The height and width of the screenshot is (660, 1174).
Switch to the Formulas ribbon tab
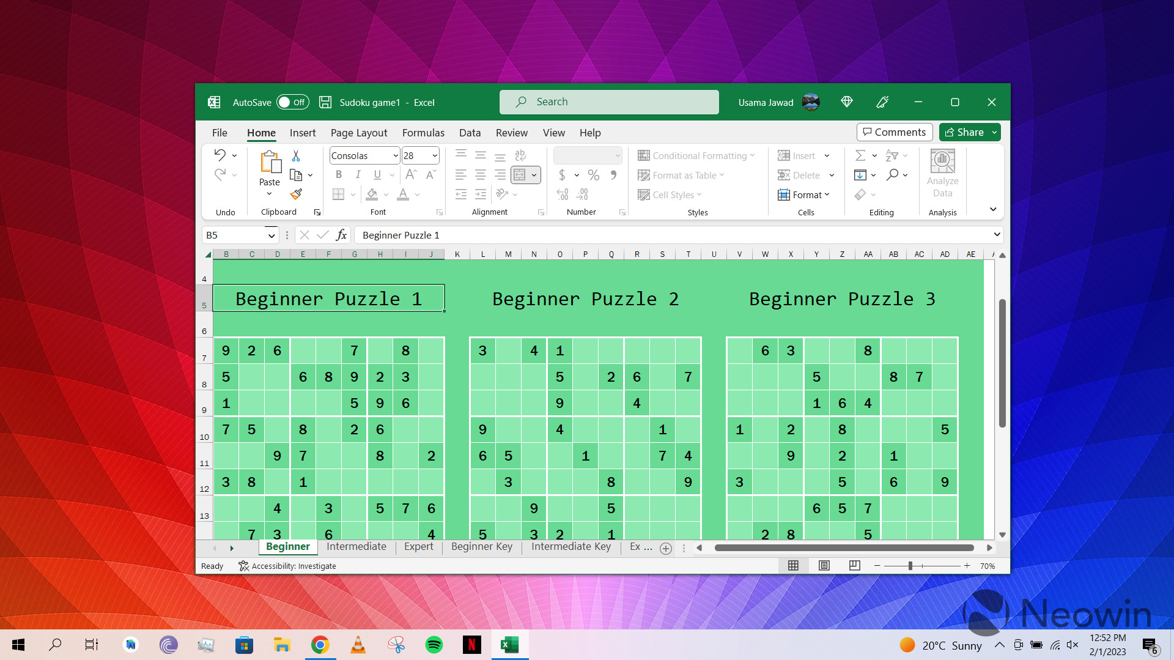coord(423,133)
